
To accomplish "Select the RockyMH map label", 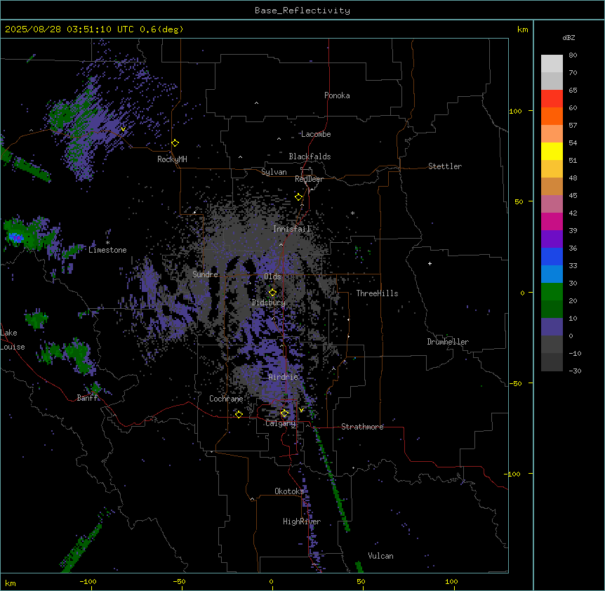I will 172,159.
